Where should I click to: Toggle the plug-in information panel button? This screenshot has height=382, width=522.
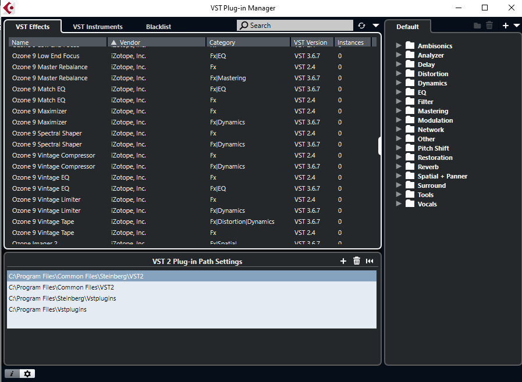(12, 374)
